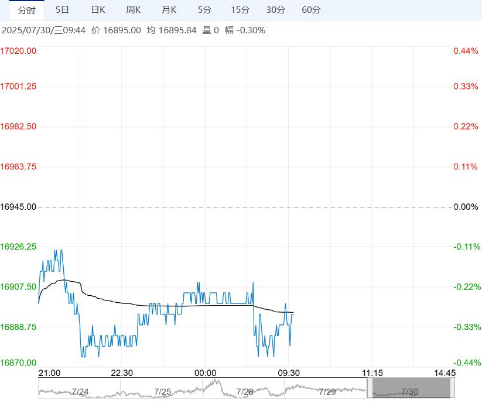Click the 09:30 time axis label
Screen dimensions: 482x401
click(288, 373)
